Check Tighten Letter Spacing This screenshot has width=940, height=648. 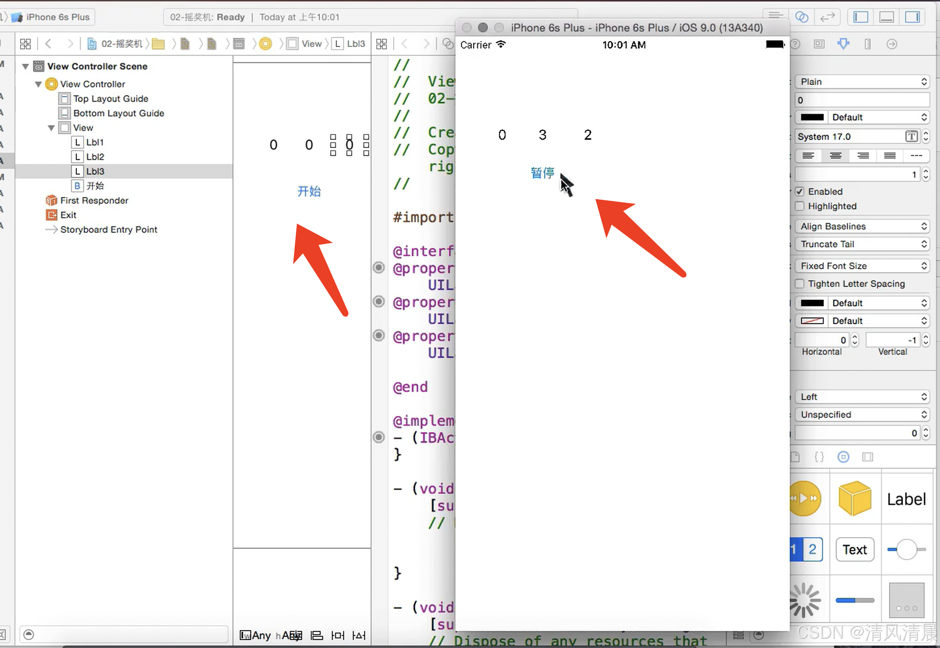click(x=799, y=283)
